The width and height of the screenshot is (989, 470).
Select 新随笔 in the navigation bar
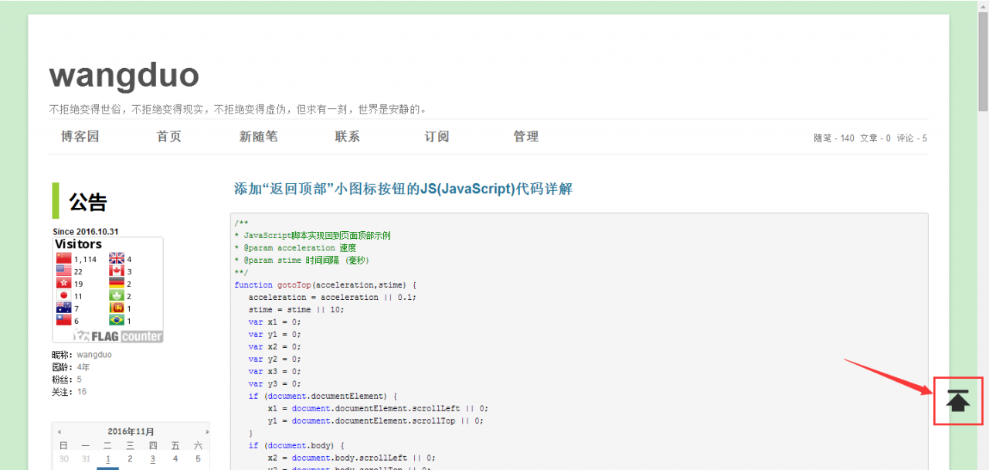coord(258,137)
